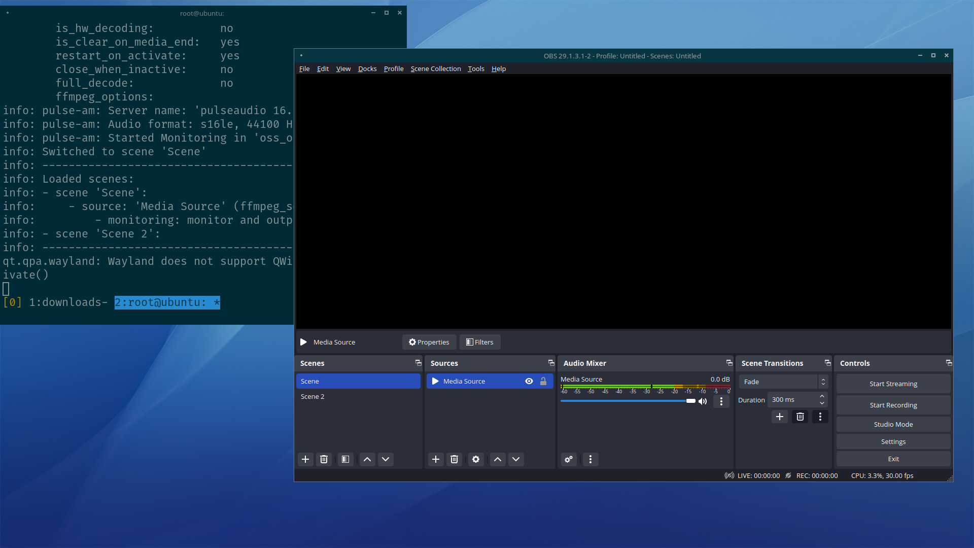Decrease the transition duration
974x548 pixels.
pos(822,403)
